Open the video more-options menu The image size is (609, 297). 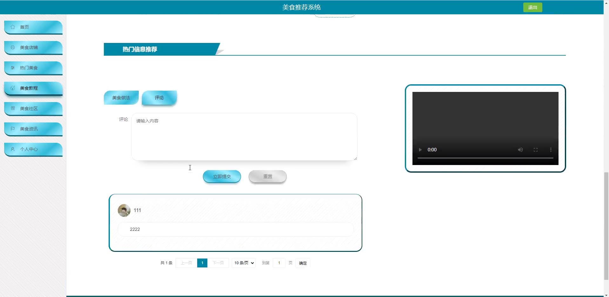(x=551, y=150)
